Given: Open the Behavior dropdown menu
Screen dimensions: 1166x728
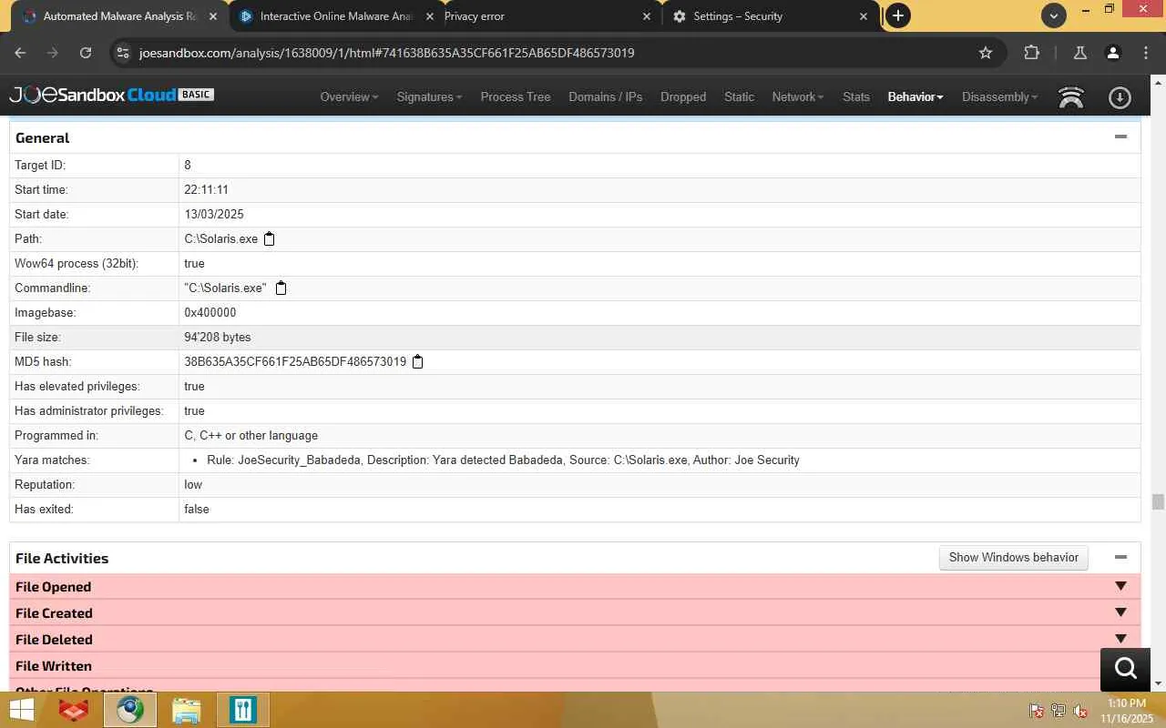Looking at the screenshot, I should tap(915, 97).
